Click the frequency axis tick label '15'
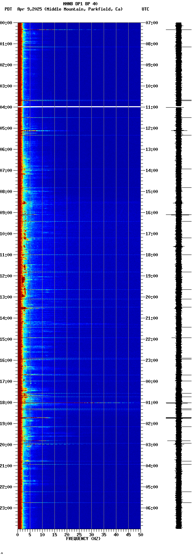194x557 pixels. pos(54,535)
